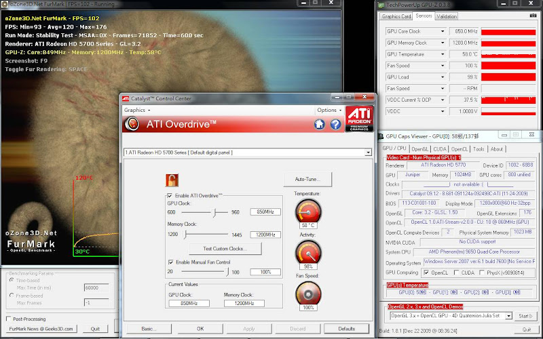Viewport: 543px width, 339px height.
Task: Click the GPU Clock slider handle
Action: 216,212
